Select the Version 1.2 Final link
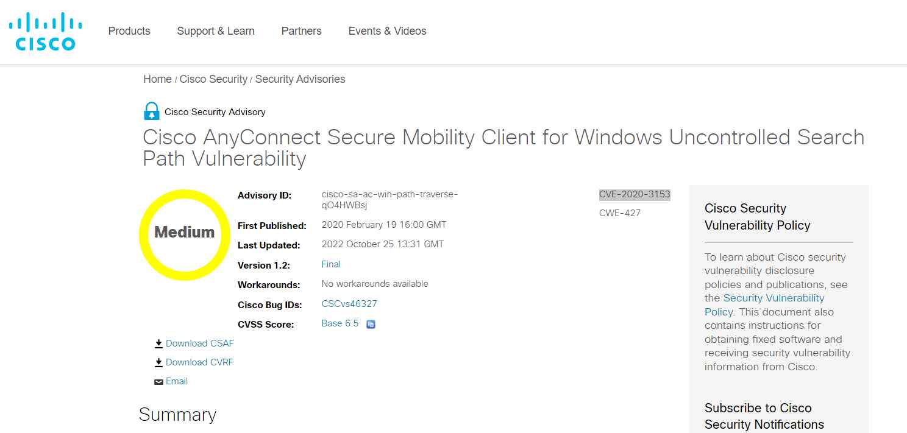The image size is (907, 433). [x=330, y=264]
